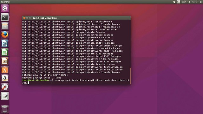Viewport: 203px width, 114px height.
Task: Open the Trash in the launcher
Action: point(5,109)
